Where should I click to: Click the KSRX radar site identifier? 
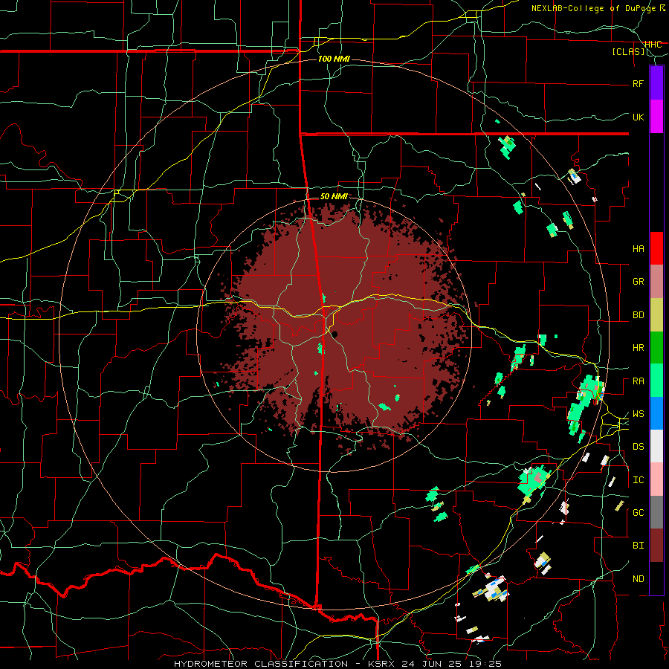click(x=382, y=664)
